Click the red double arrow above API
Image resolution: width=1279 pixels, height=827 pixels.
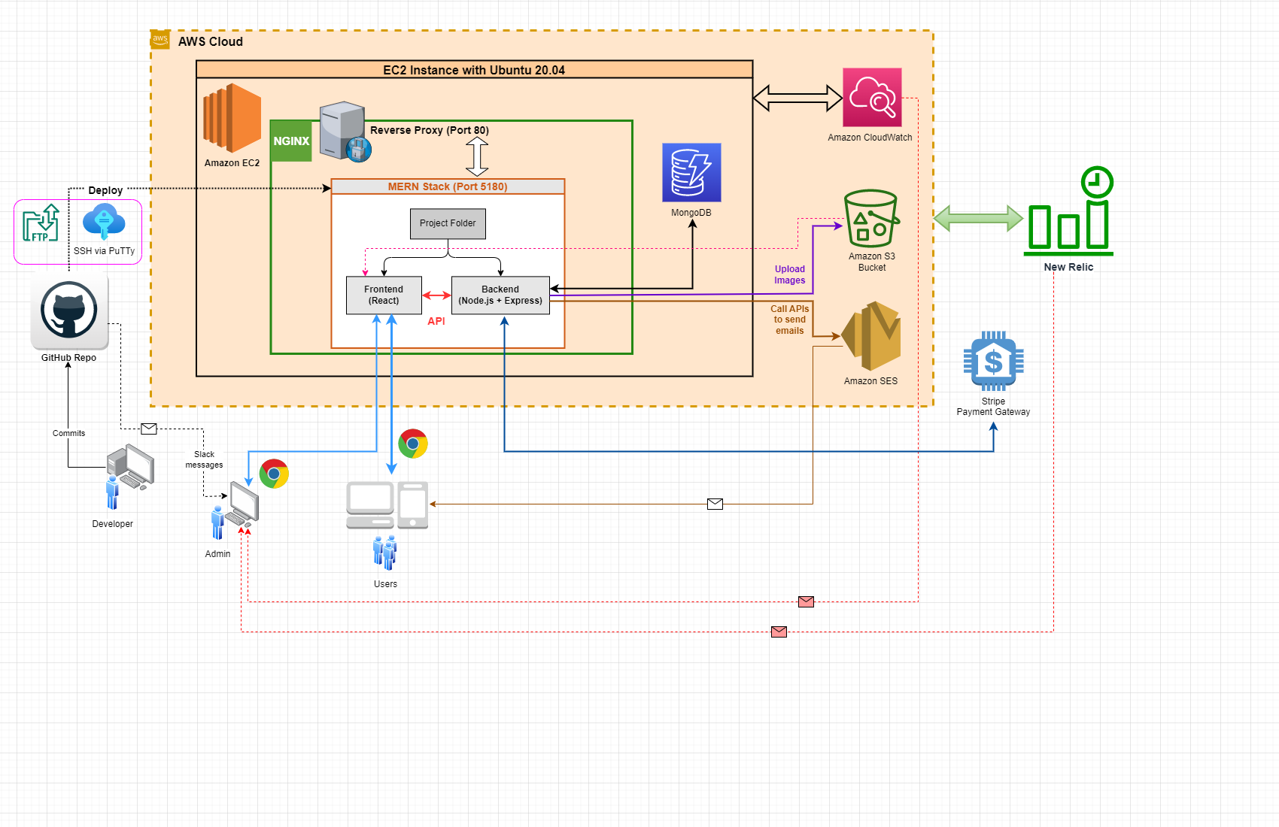436,295
